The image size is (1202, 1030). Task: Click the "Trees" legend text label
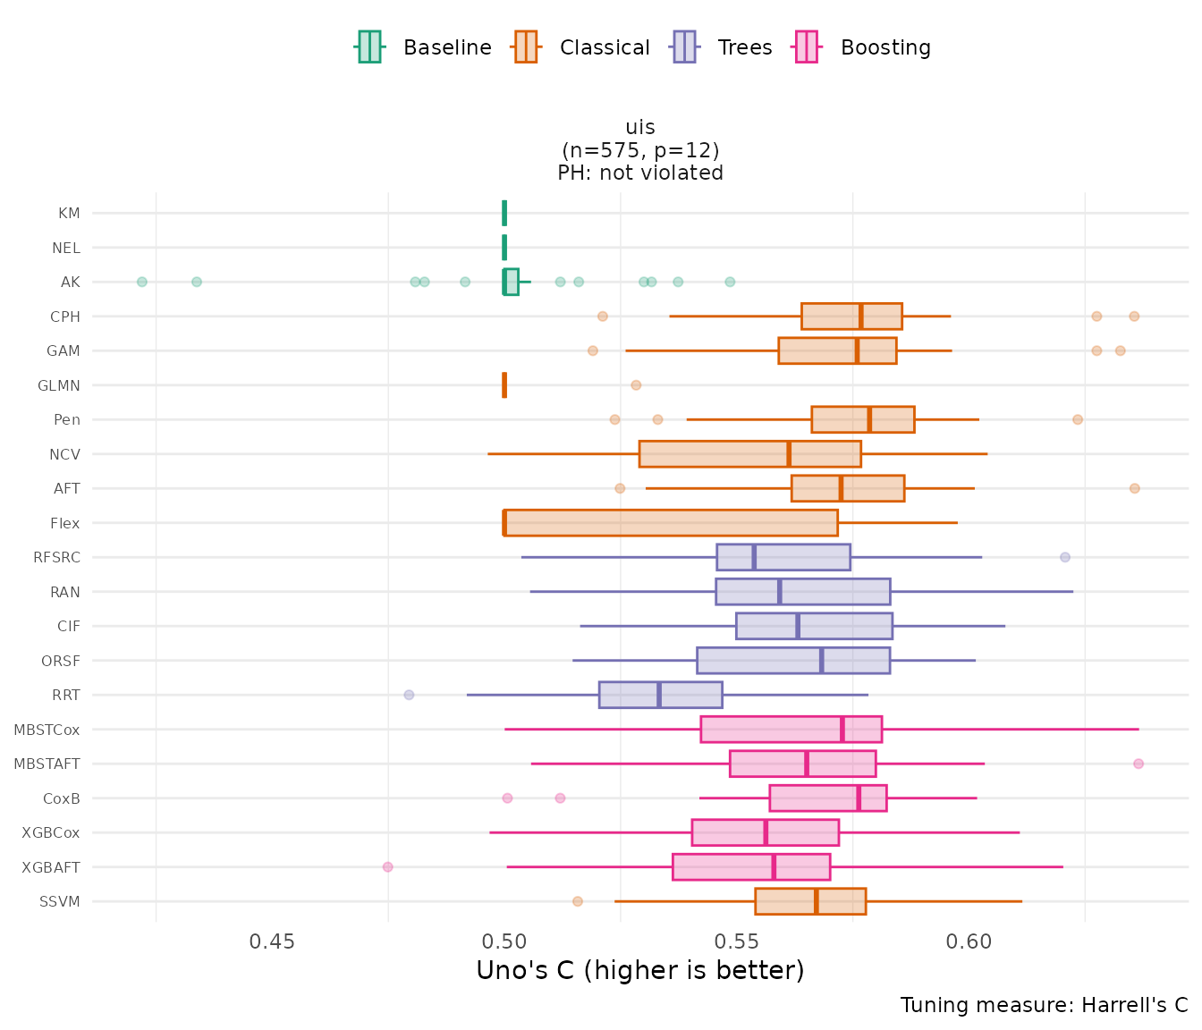[x=745, y=47]
